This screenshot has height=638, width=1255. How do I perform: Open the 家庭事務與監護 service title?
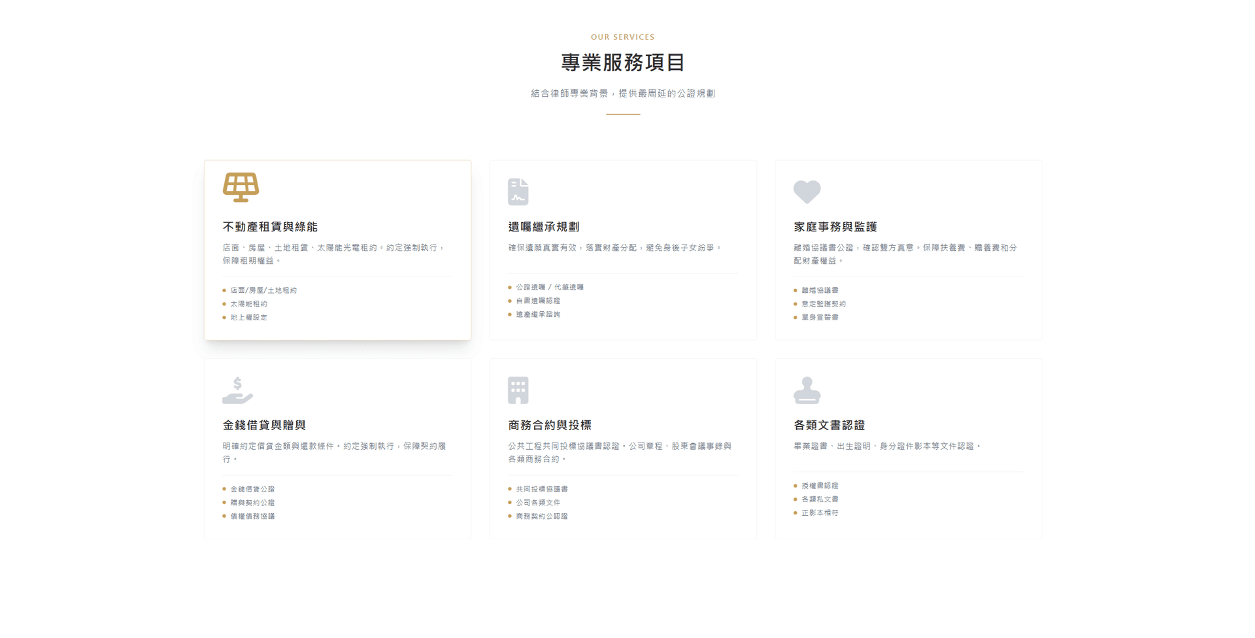tap(835, 227)
